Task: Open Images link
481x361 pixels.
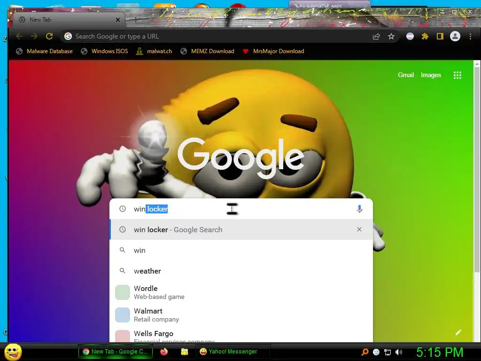Action: (x=431, y=75)
